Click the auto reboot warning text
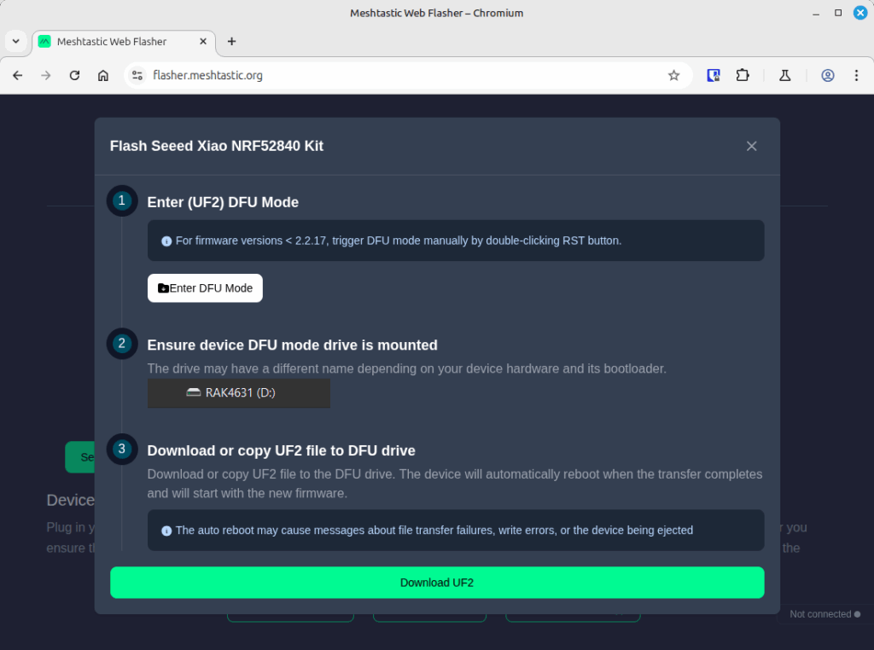This screenshot has width=874, height=650. pyautogui.click(x=434, y=531)
